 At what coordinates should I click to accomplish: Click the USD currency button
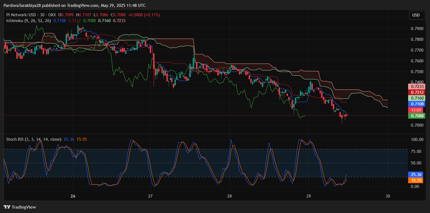coord(417,15)
